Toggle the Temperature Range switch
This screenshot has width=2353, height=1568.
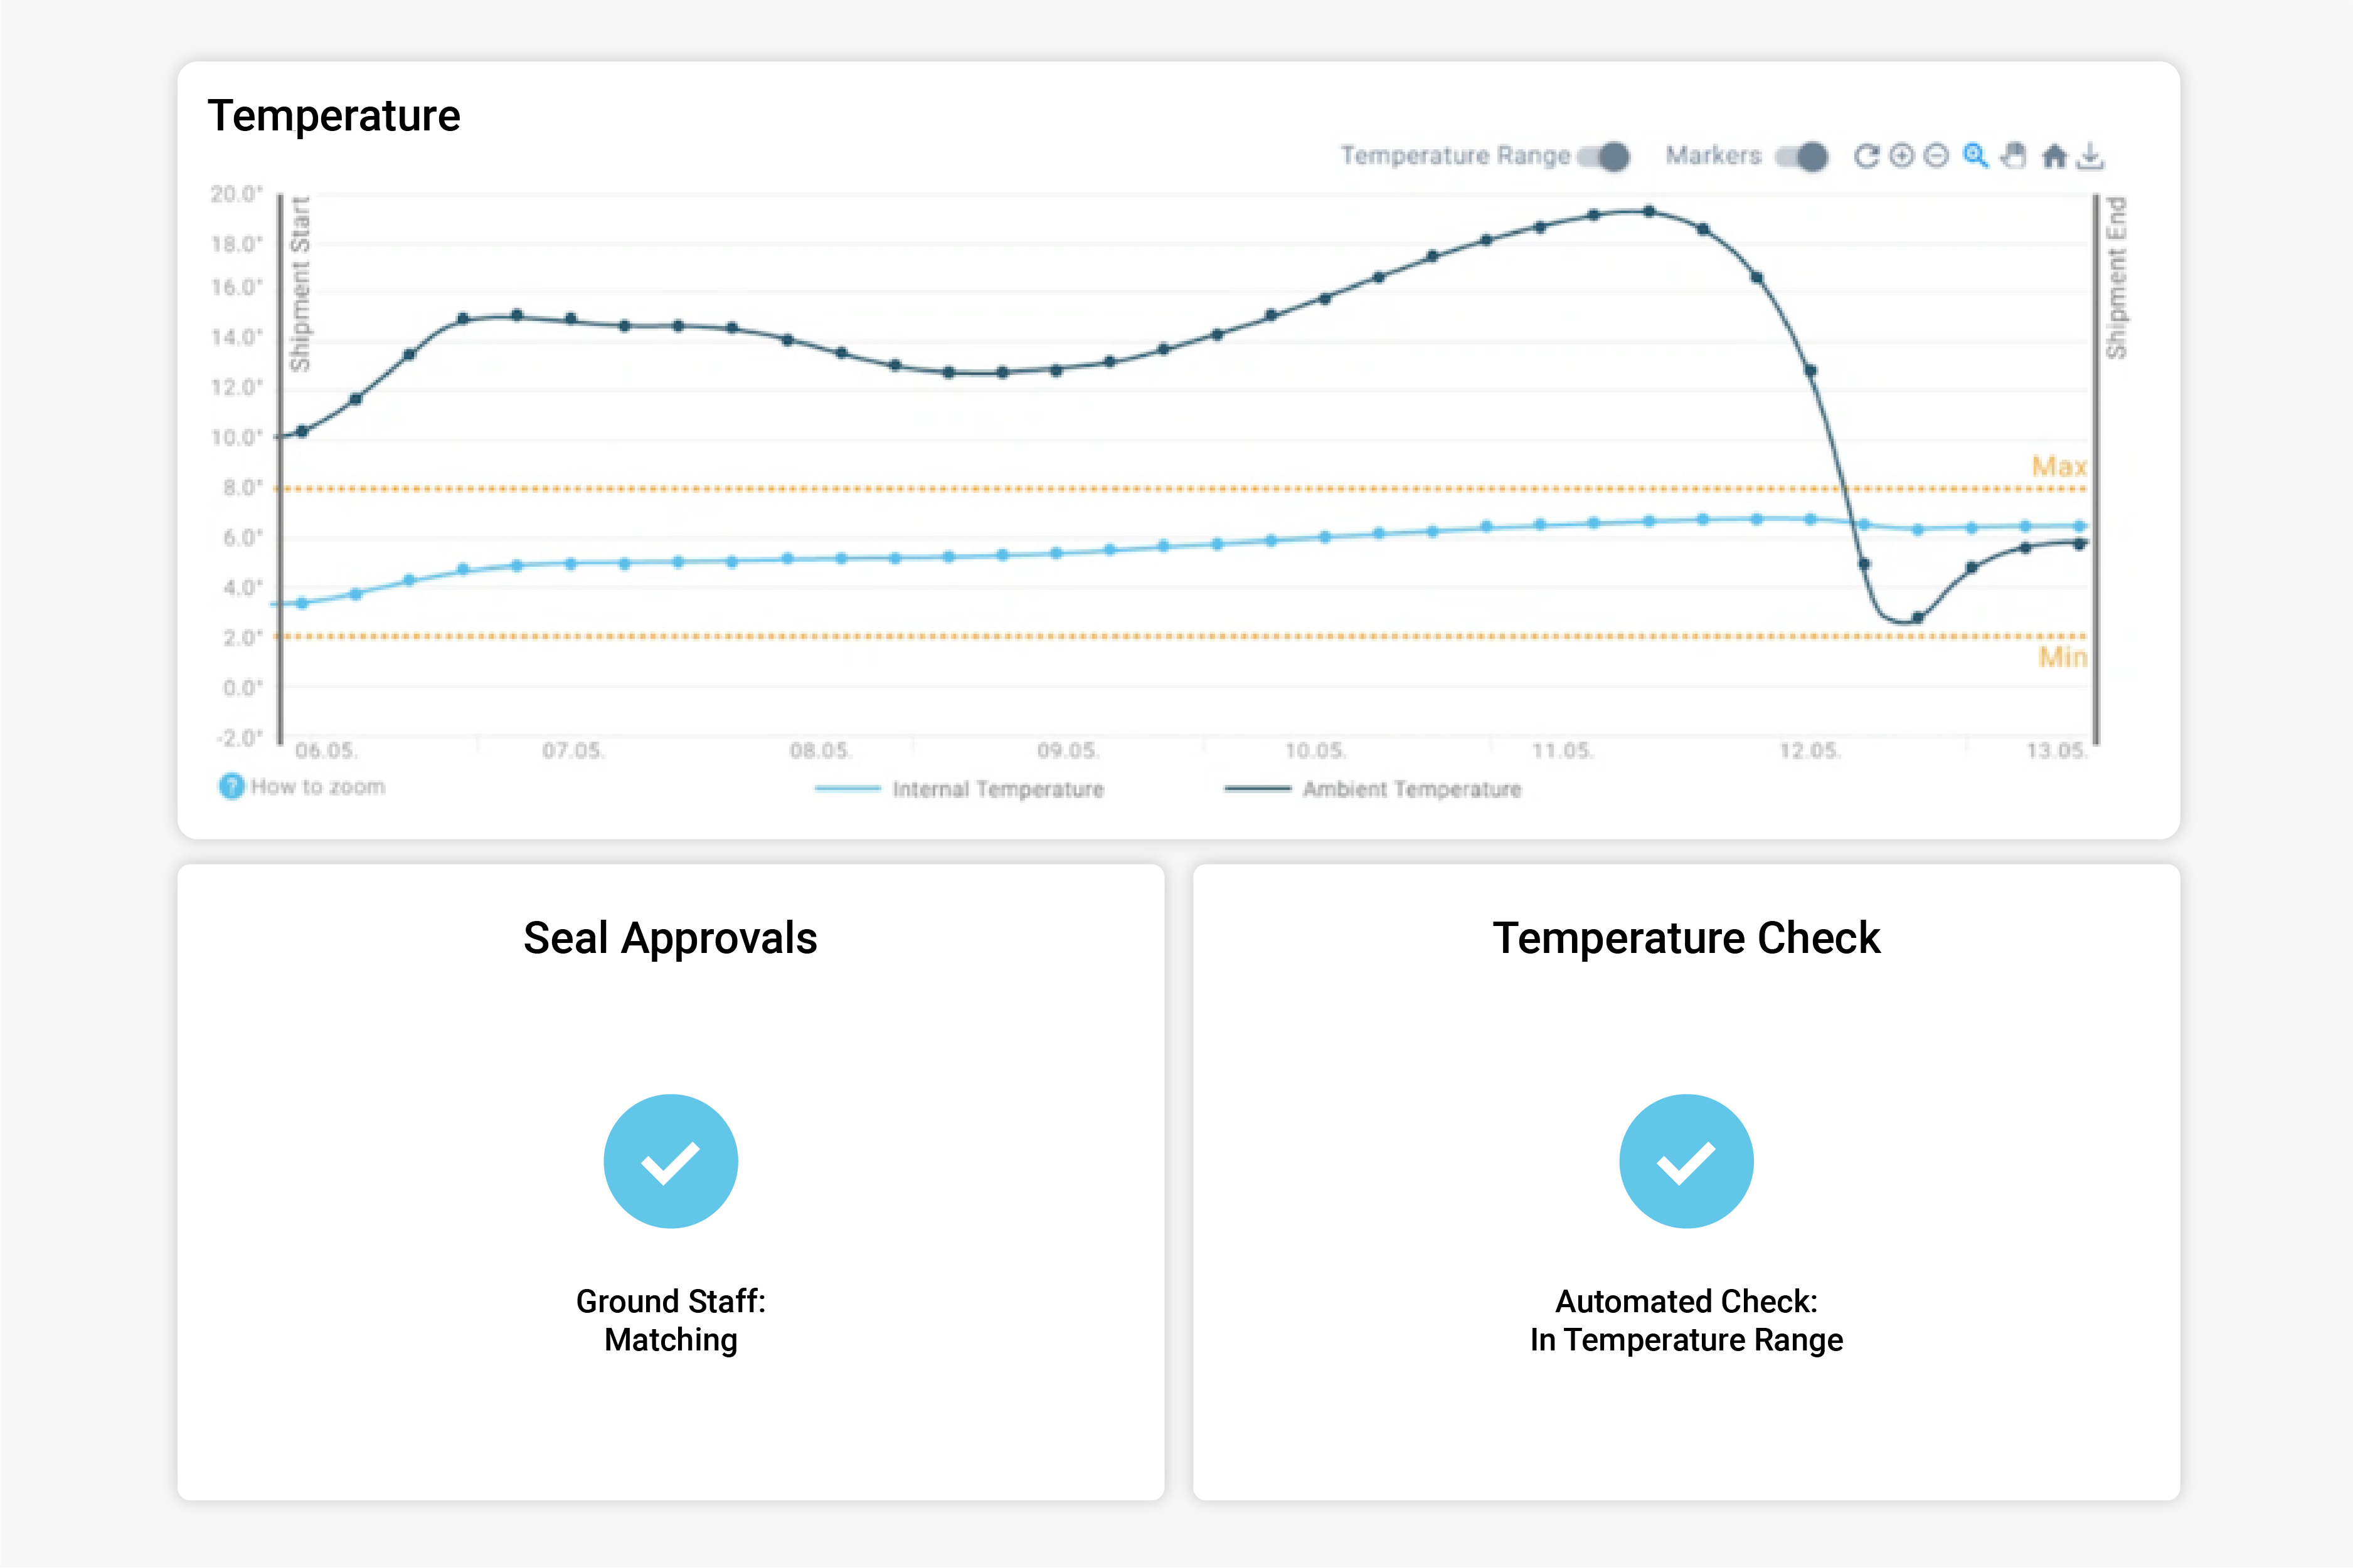point(1605,156)
